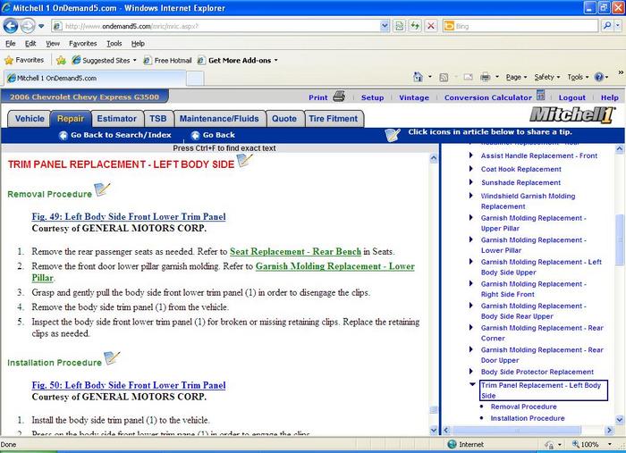The image size is (626, 453).
Task: Click the browser Forward arrow button
Action: pos(27,26)
